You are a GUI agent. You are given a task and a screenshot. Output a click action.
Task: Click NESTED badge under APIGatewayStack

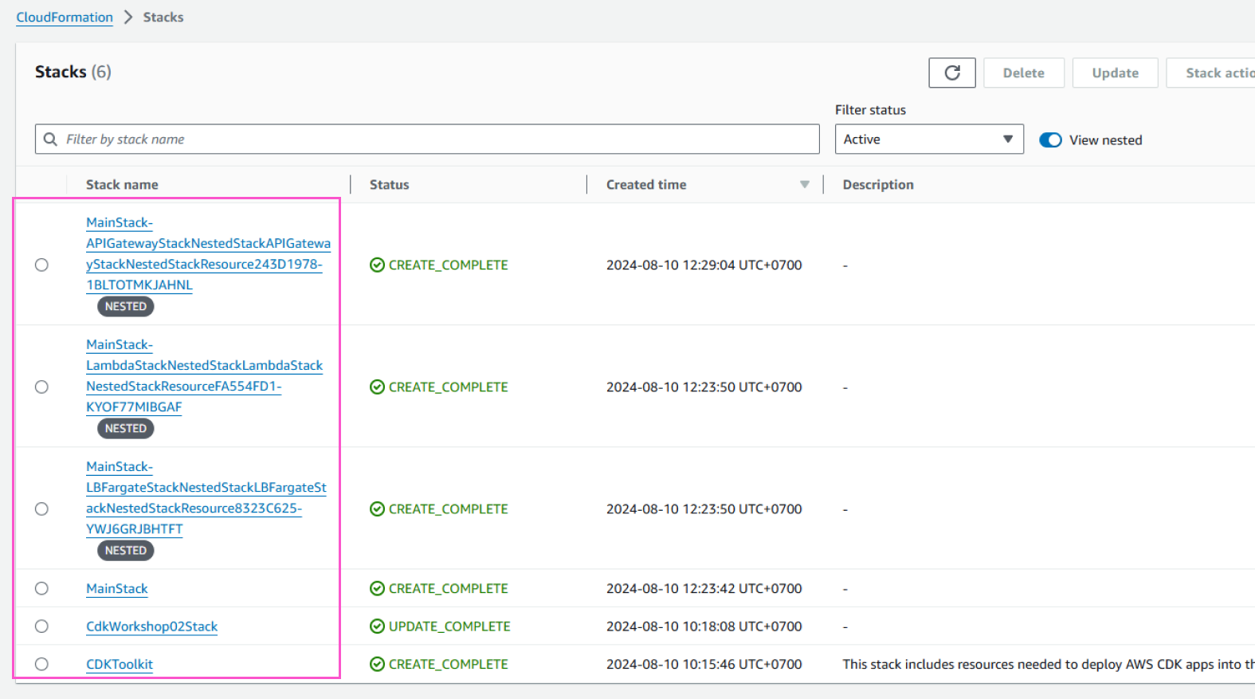pyautogui.click(x=126, y=306)
